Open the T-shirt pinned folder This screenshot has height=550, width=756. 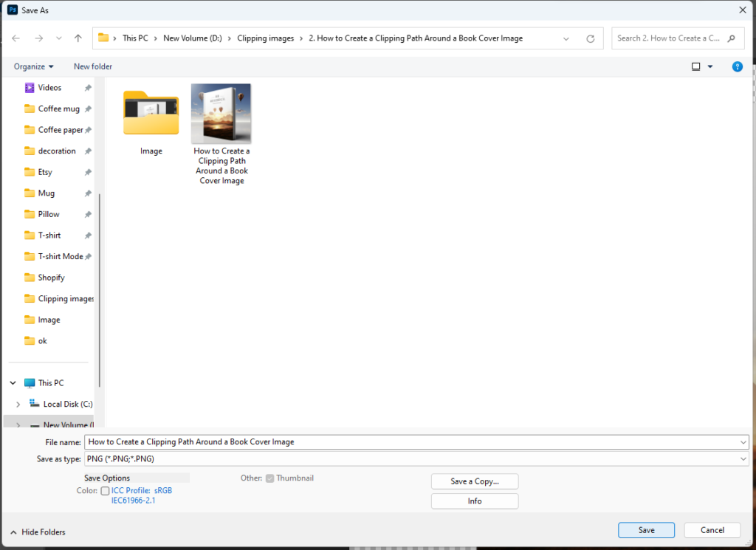pyautogui.click(x=49, y=236)
